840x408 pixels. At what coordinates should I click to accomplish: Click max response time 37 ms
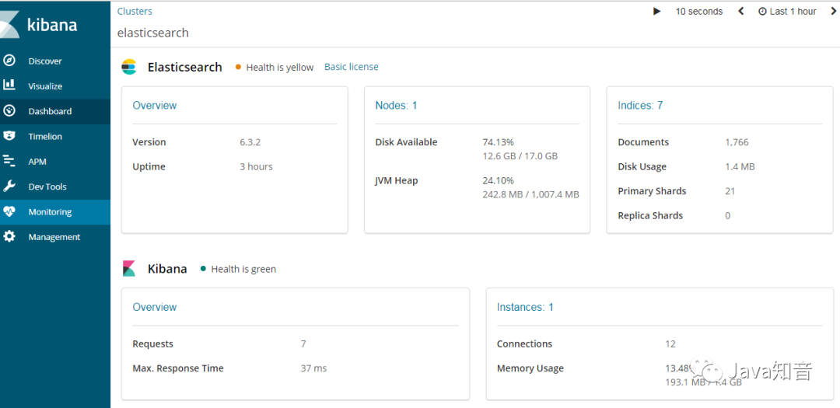click(313, 368)
